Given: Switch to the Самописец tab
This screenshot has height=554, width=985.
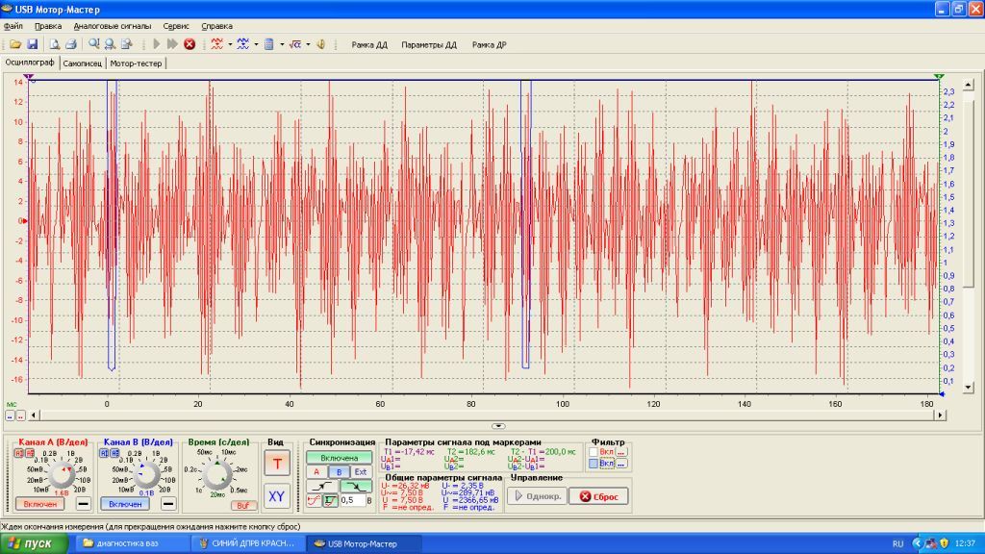Looking at the screenshot, I should click(83, 63).
